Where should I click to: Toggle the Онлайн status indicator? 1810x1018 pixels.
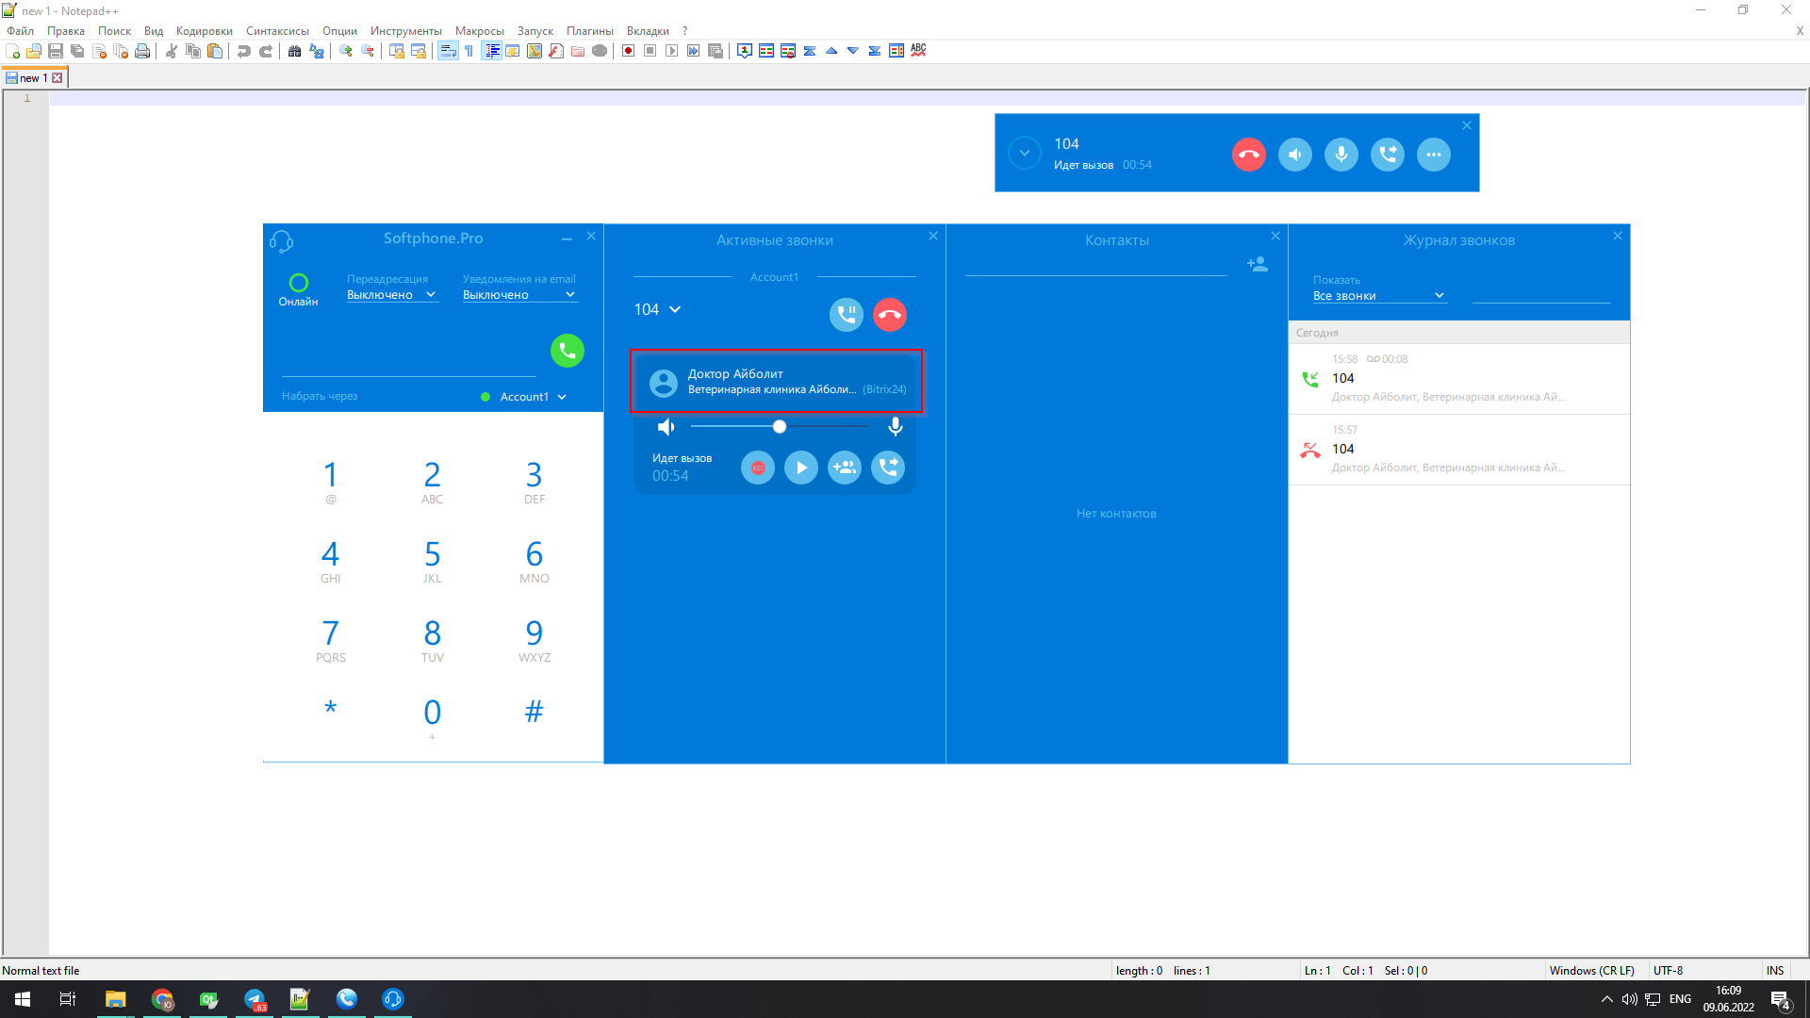pyautogui.click(x=298, y=283)
